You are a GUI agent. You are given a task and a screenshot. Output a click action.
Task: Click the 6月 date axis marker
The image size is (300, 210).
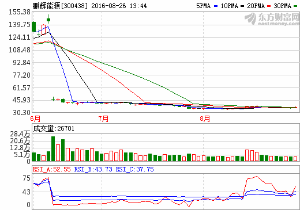(35, 119)
